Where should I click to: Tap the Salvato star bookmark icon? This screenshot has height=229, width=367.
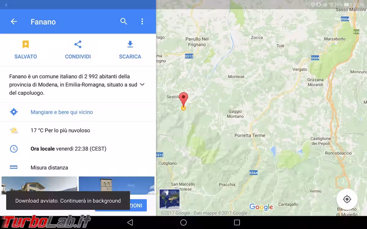(26, 44)
